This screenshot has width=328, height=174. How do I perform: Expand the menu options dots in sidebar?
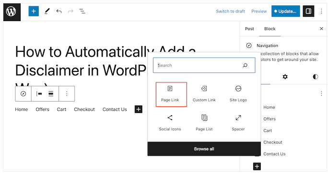[x=321, y=93]
